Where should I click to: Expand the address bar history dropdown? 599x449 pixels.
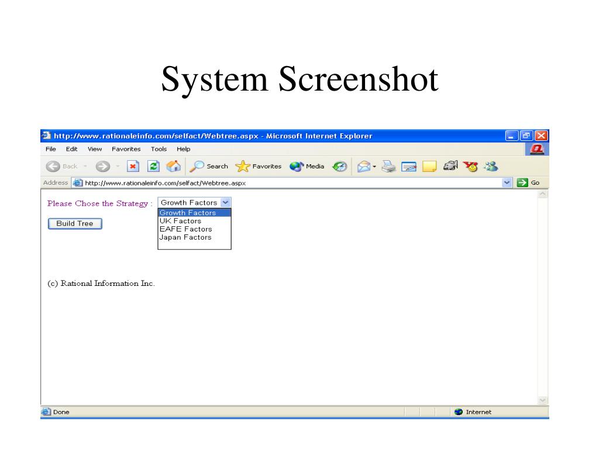(x=507, y=182)
